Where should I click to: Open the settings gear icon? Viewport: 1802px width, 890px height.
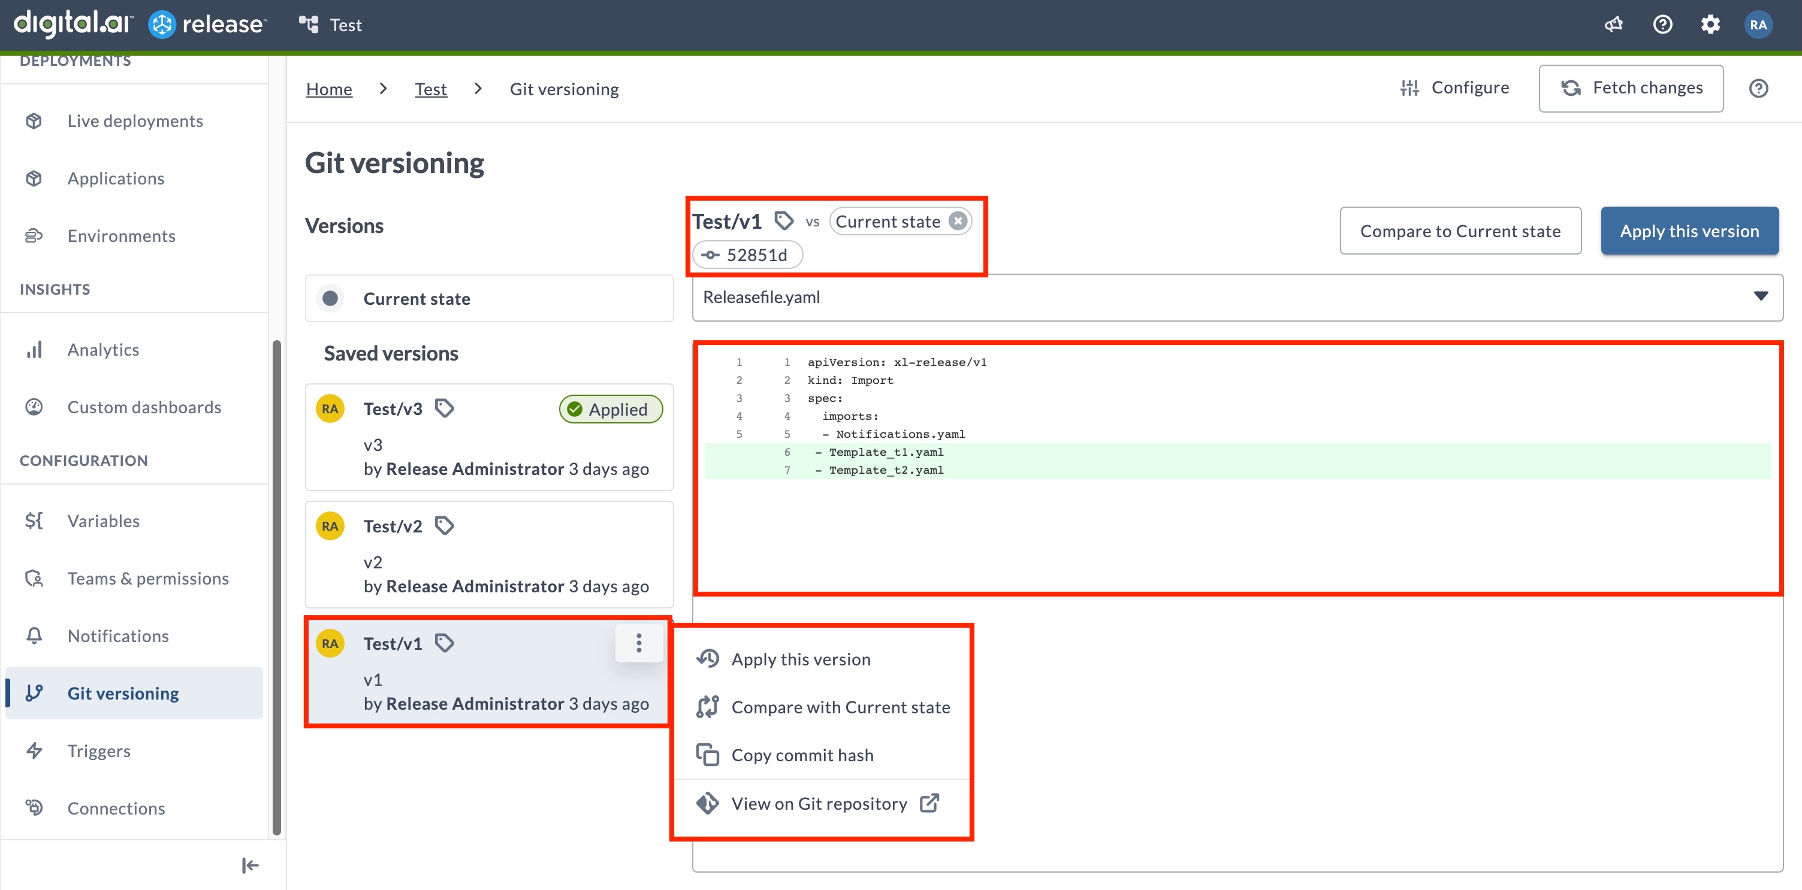tap(1710, 24)
